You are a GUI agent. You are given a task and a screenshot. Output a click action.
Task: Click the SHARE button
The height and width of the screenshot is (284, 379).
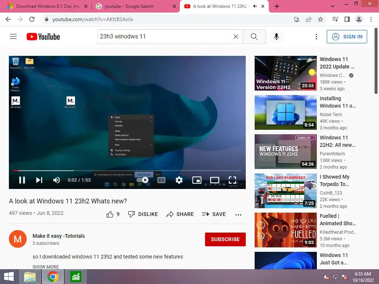(x=180, y=214)
